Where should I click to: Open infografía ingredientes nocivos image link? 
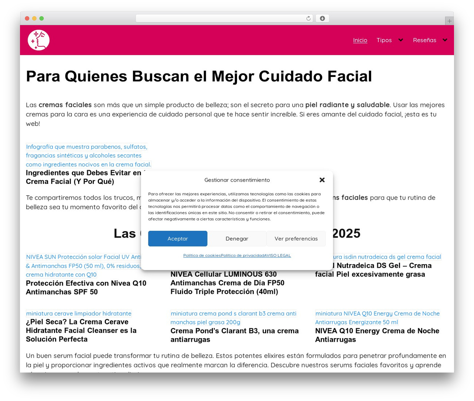(x=89, y=155)
